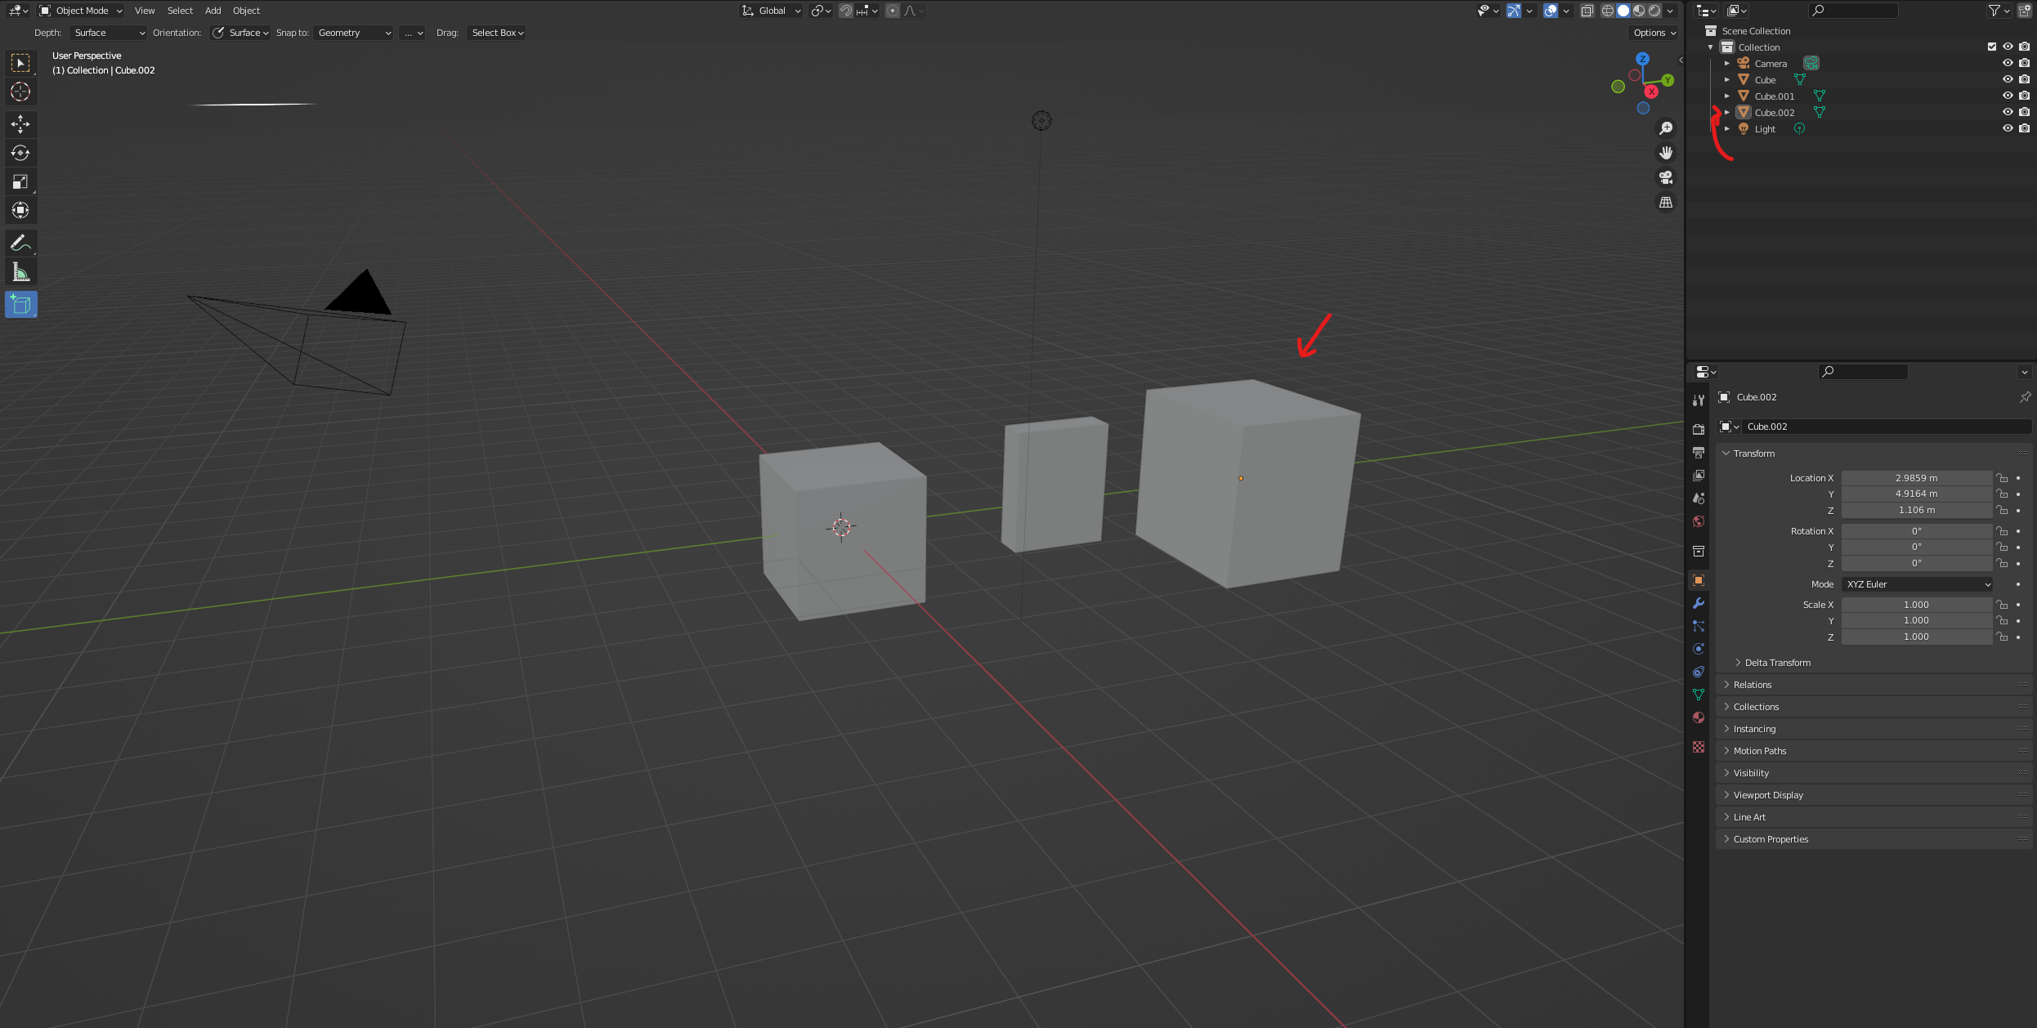This screenshot has width=2037, height=1028.
Task: Open the Object Mode dropdown
Action: pos(81,11)
